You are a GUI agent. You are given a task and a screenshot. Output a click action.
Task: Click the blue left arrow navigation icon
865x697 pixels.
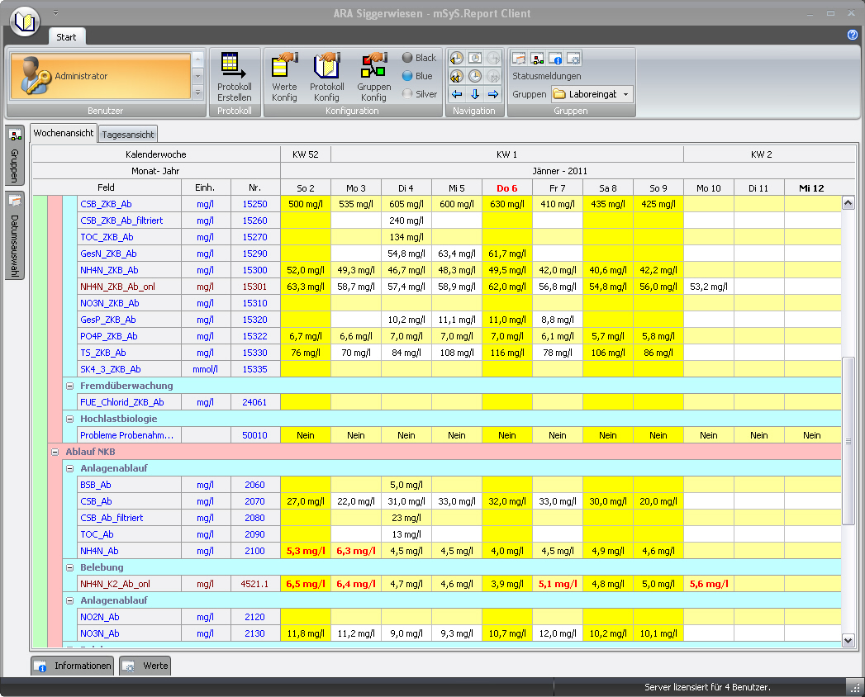(456, 94)
